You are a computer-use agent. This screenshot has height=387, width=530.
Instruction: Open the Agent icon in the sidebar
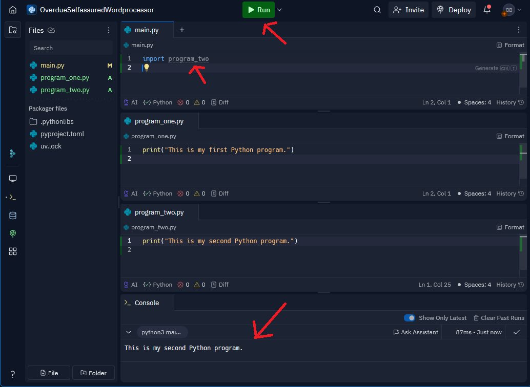coord(13,154)
